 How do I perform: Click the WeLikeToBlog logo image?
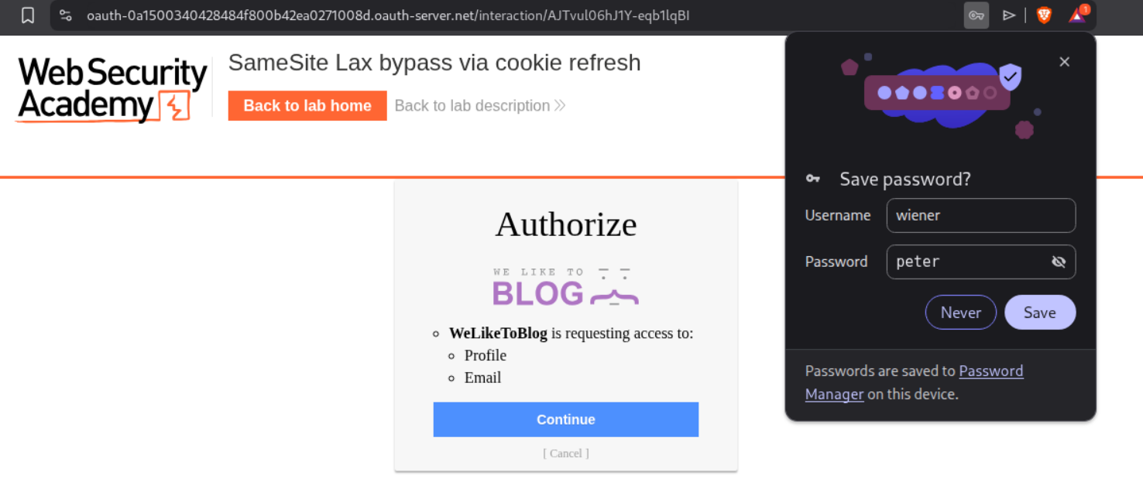point(565,286)
